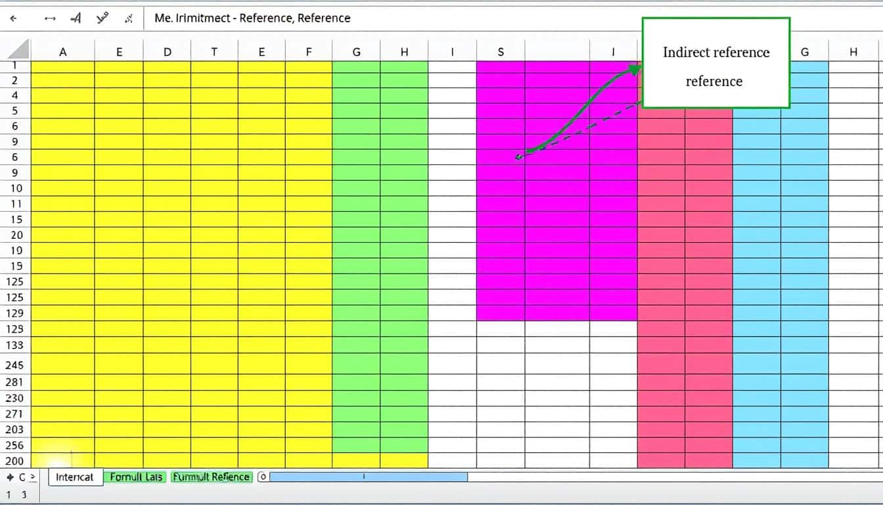Select row 133 header
The width and height of the screenshot is (883, 505).
tap(16, 345)
